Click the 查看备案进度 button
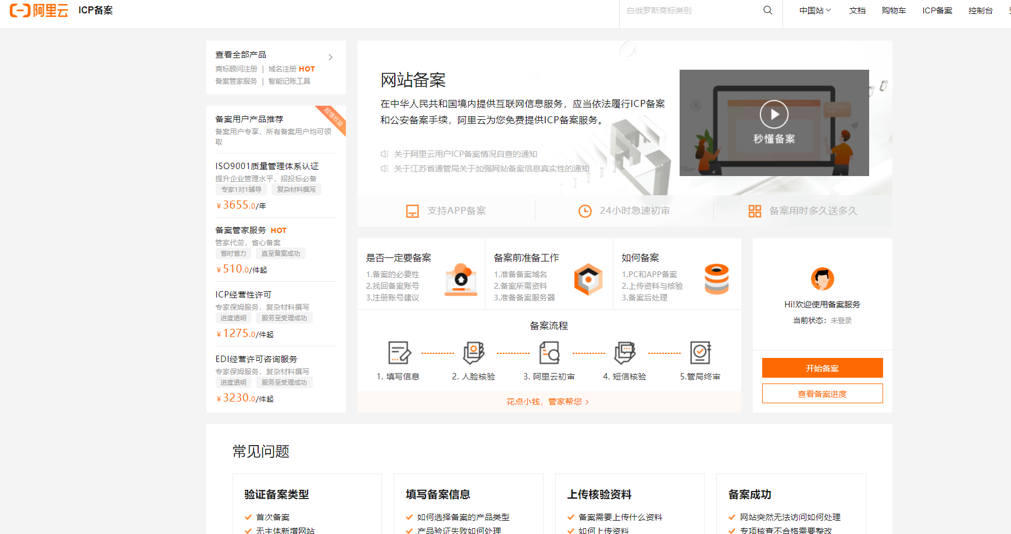 (822, 393)
